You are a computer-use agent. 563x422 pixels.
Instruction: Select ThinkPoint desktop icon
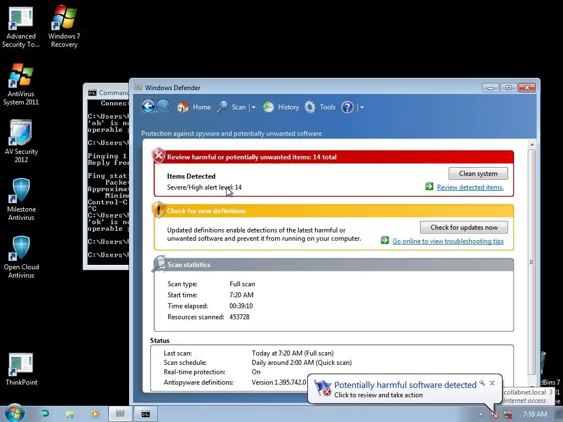tap(21, 370)
